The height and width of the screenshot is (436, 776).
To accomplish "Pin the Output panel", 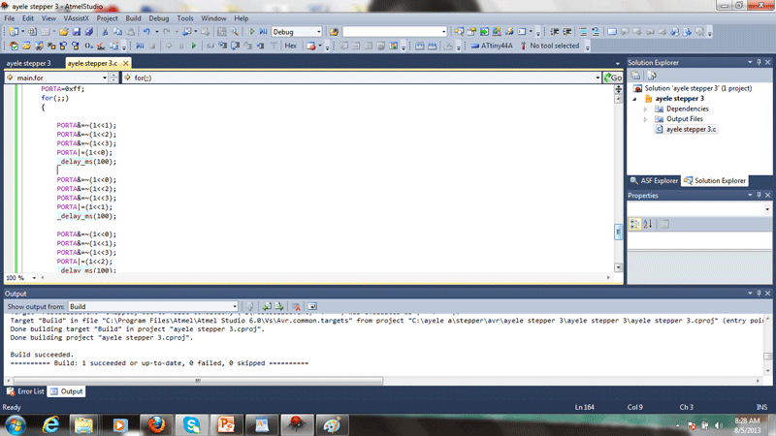I will (759, 294).
